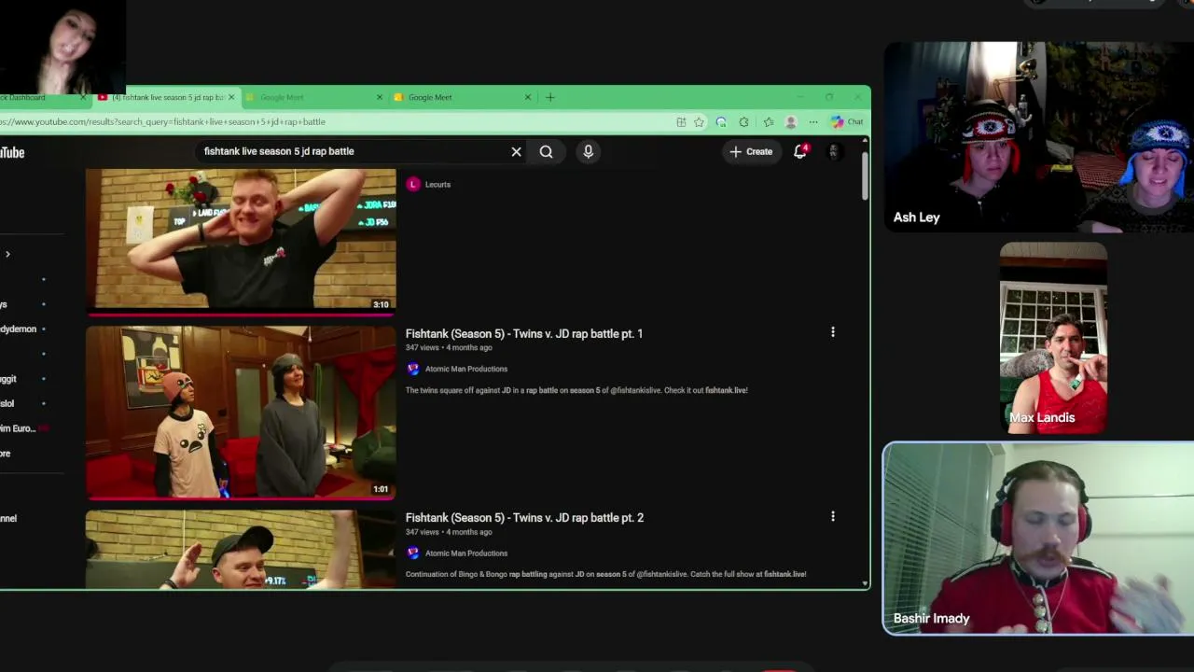Open more options for Twins v. JD pt. 1
The width and height of the screenshot is (1194, 672).
(x=833, y=332)
